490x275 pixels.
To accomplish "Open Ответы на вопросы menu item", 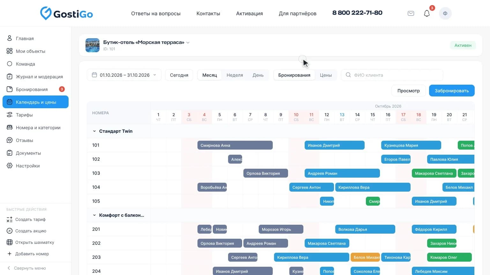I will point(156,13).
